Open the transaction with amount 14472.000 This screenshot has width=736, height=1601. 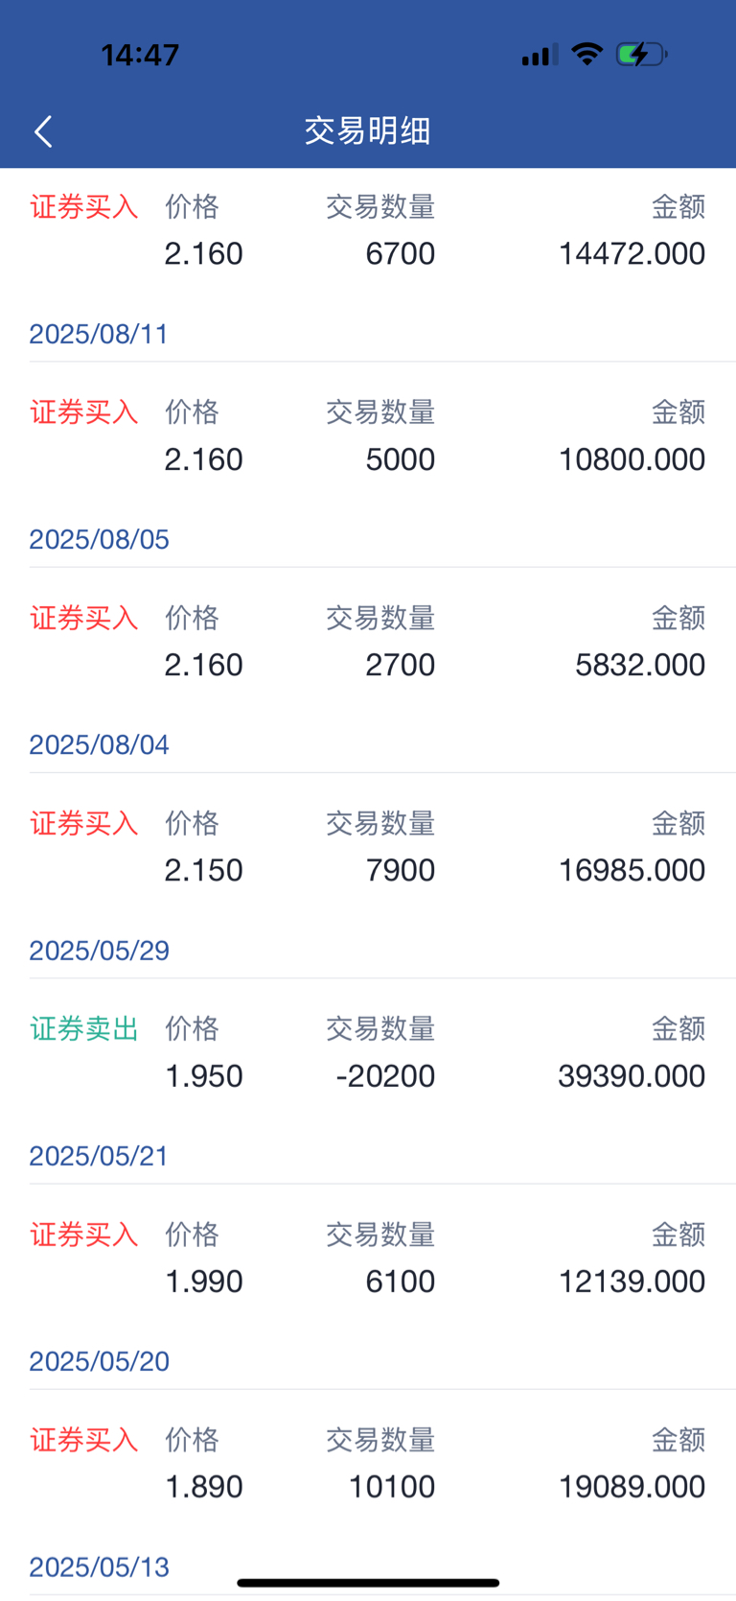(632, 254)
